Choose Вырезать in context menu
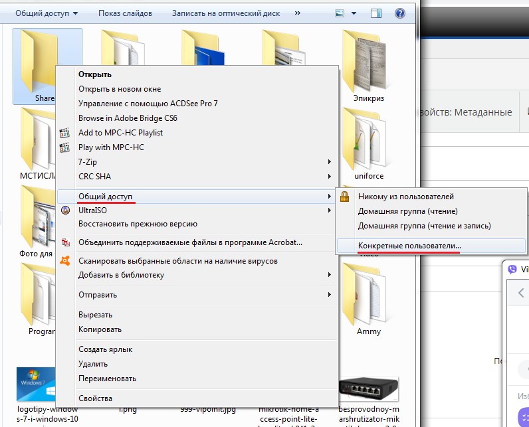Screen dimensions: 529x427 click(197, 315)
